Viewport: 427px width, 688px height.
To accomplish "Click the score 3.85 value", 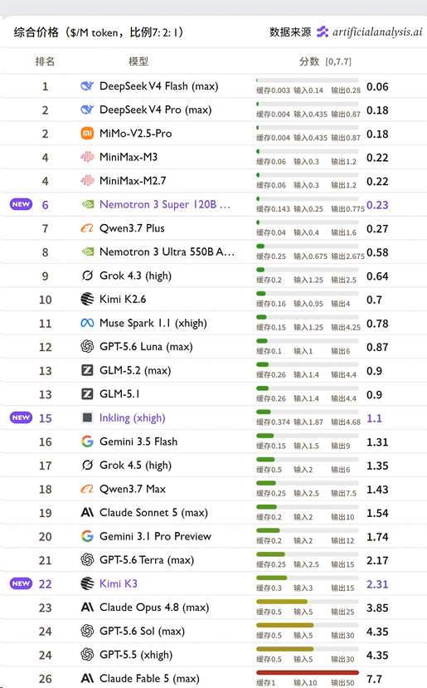I will coord(377,607).
